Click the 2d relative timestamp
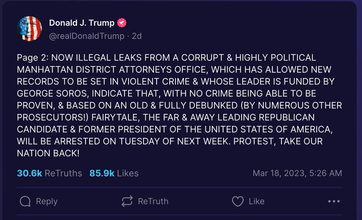The height and width of the screenshot is (220, 362). (136, 36)
